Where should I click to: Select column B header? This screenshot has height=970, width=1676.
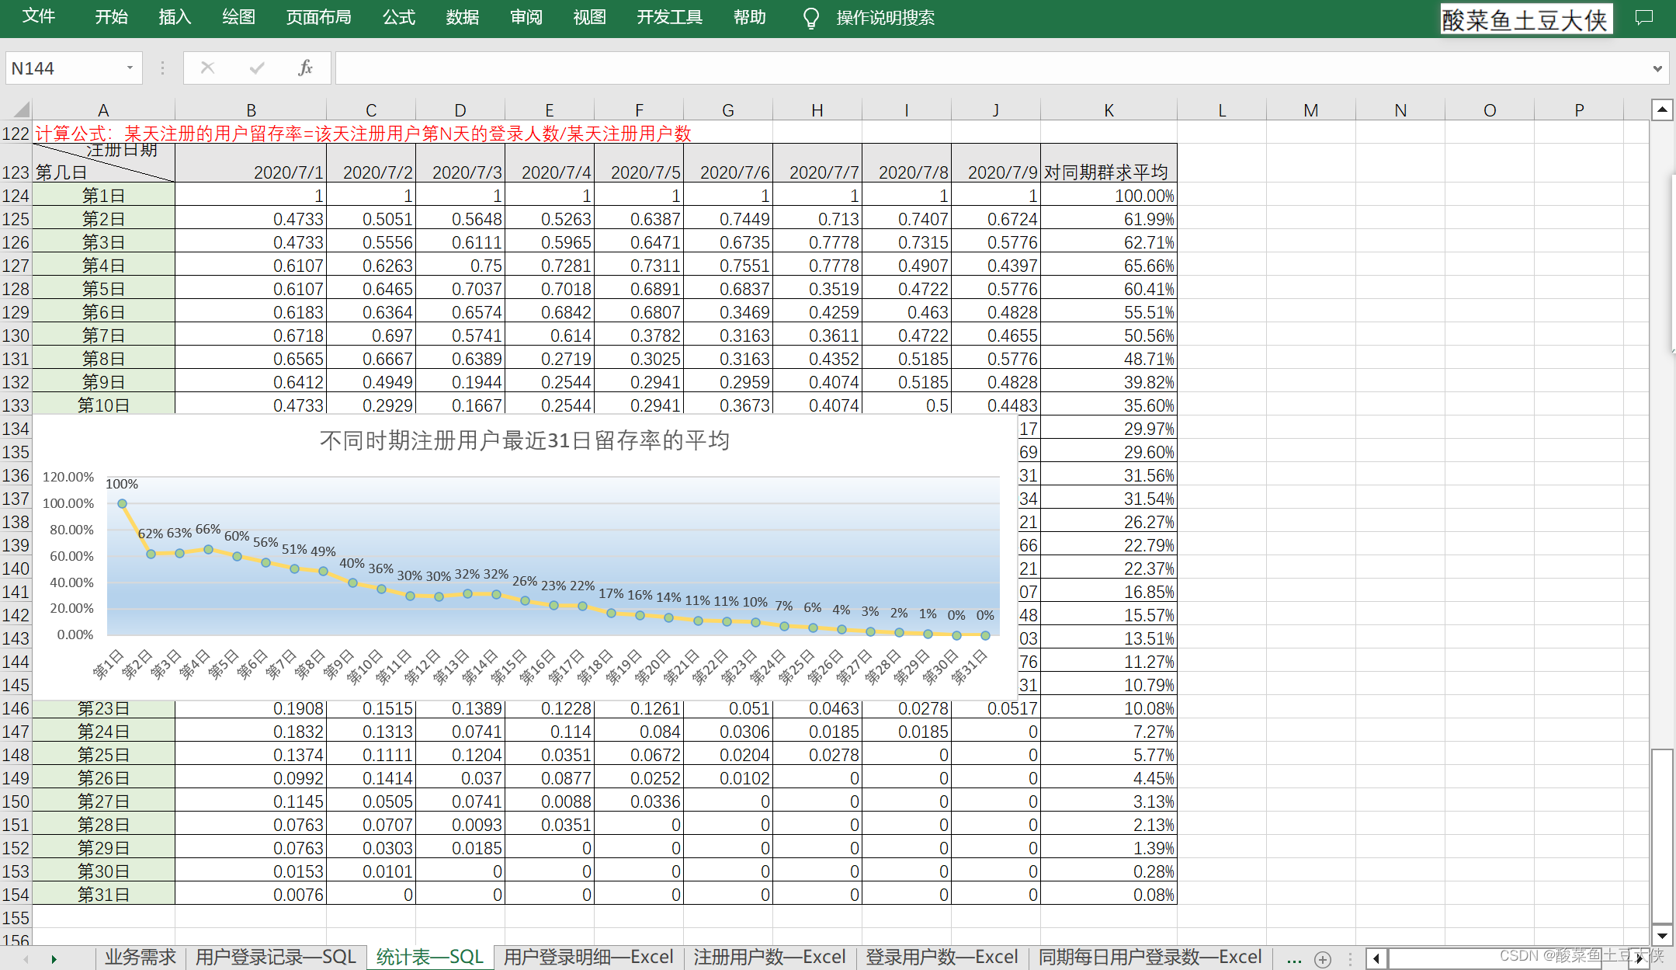[x=251, y=110]
